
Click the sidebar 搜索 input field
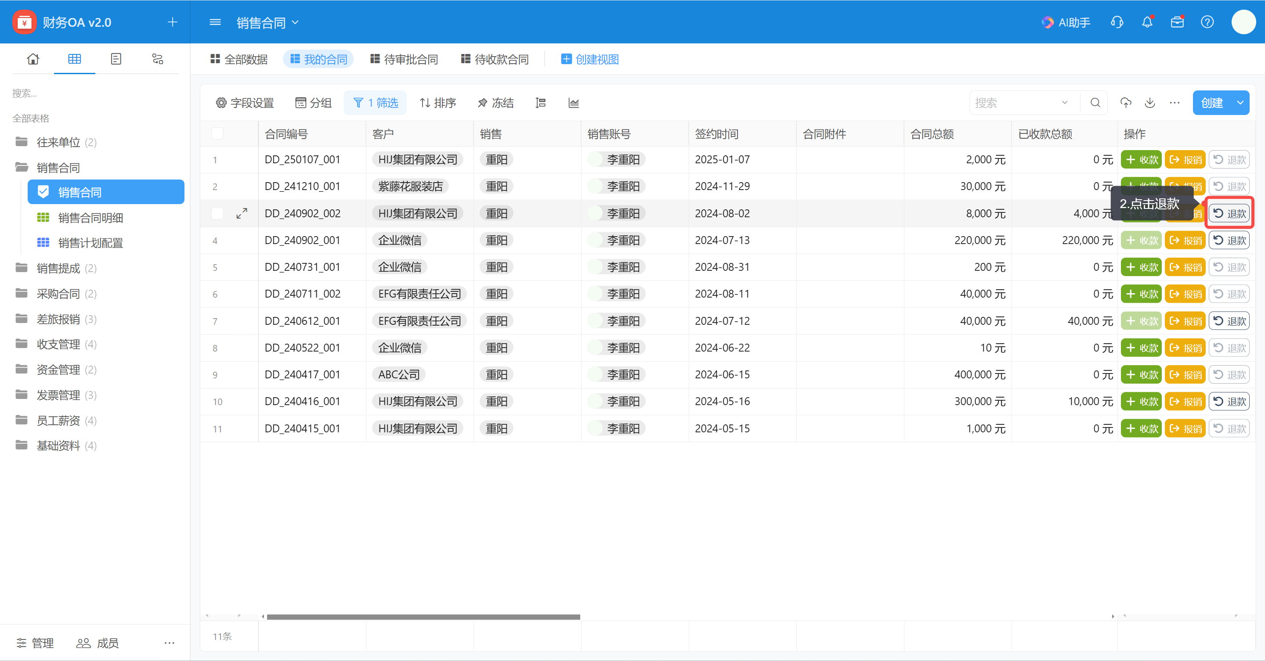(95, 93)
